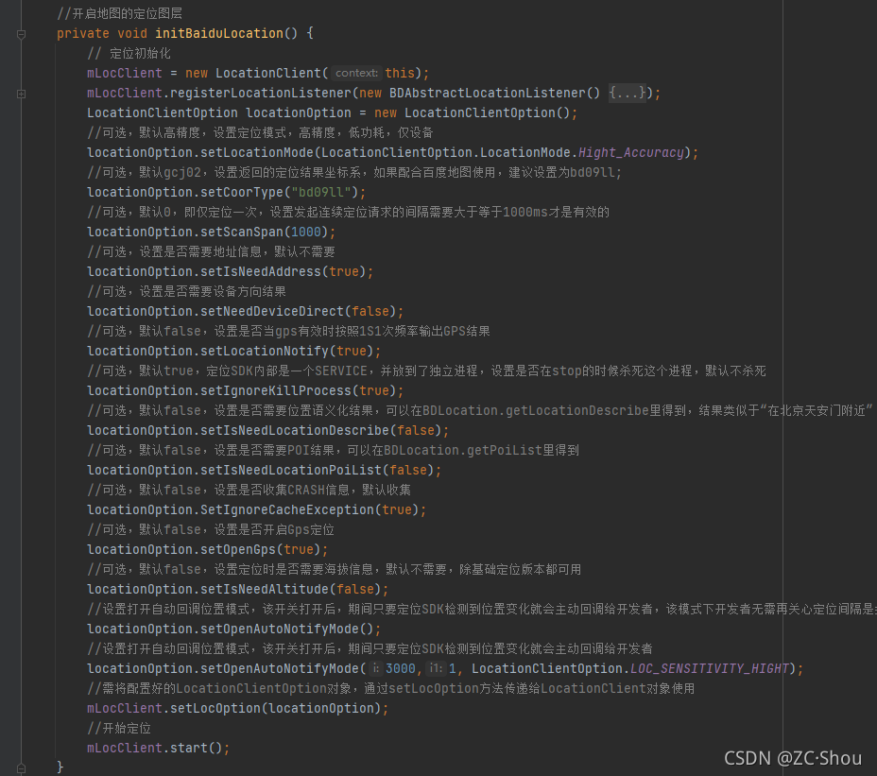Click the comment about SDK内部是一个SERVICE
This screenshot has height=776, width=877.
[426, 371]
